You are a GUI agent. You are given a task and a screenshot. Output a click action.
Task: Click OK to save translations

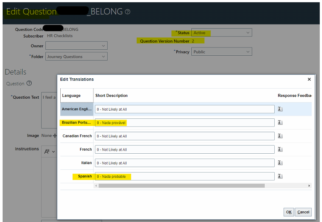tap(289, 212)
